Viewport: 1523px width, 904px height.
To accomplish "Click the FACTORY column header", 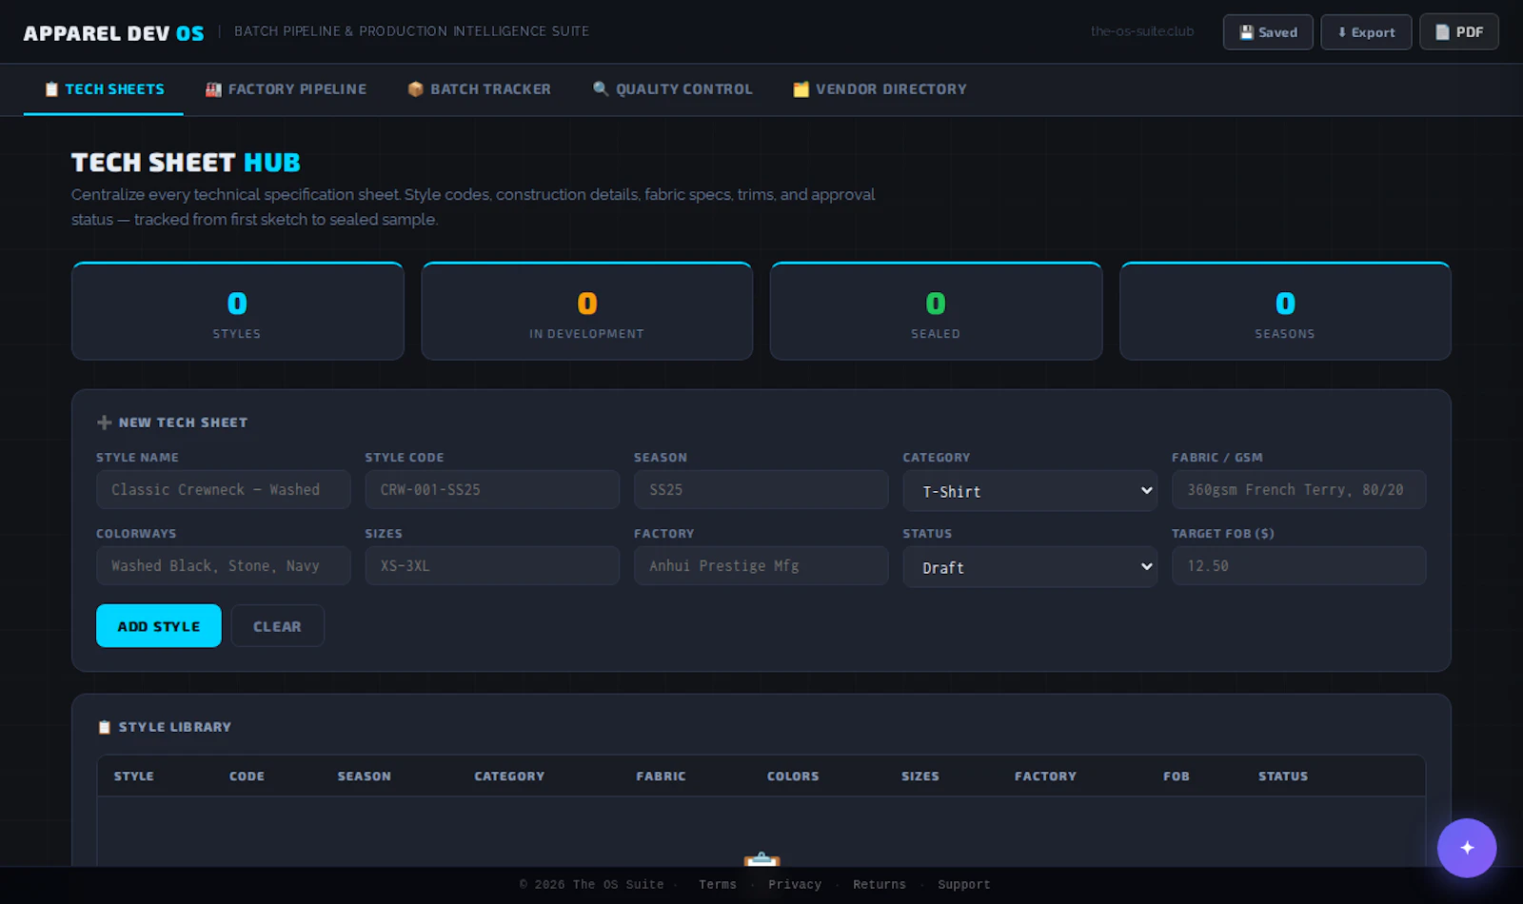I will tap(1046, 776).
